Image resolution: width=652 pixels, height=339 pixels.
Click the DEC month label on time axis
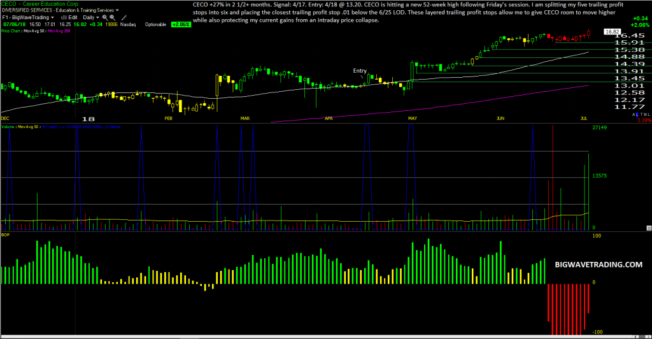point(5,119)
